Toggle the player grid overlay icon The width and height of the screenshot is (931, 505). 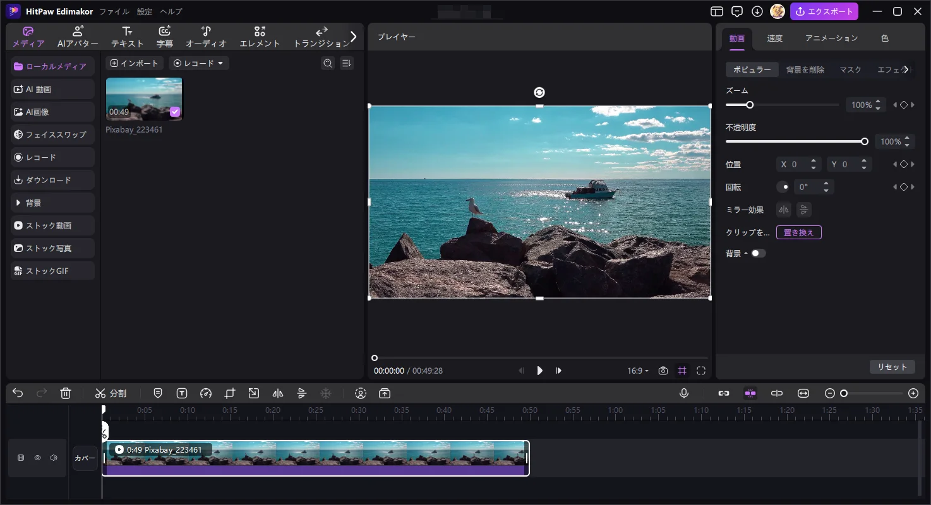682,371
